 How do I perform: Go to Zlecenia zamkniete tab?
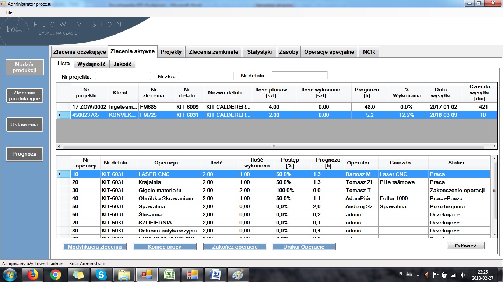pyautogui.click(x=214, y=52)
